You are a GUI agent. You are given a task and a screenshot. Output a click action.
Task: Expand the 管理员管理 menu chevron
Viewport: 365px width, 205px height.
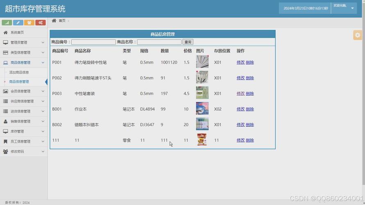43,42
